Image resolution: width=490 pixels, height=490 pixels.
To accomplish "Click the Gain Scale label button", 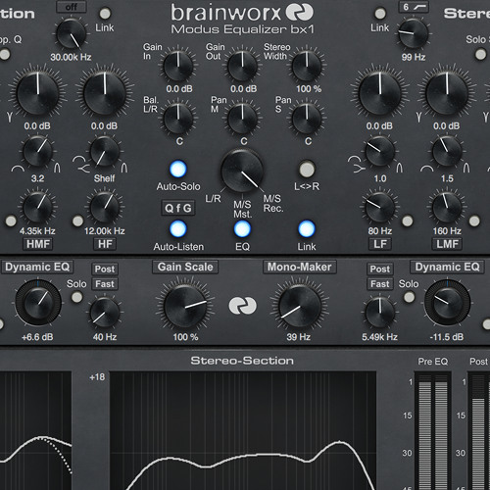I will (185, 268).
